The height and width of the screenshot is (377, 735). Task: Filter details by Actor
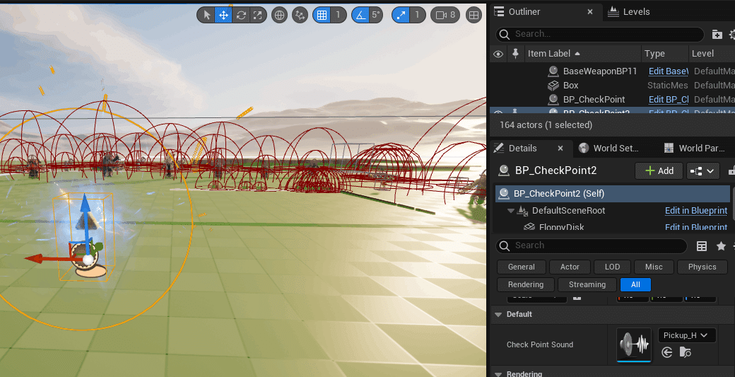click(x=570, y=267)
